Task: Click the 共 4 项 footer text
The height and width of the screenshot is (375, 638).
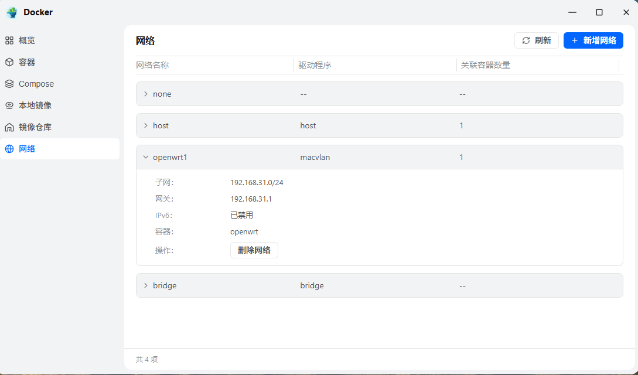Action: click(x=146, y=360)
